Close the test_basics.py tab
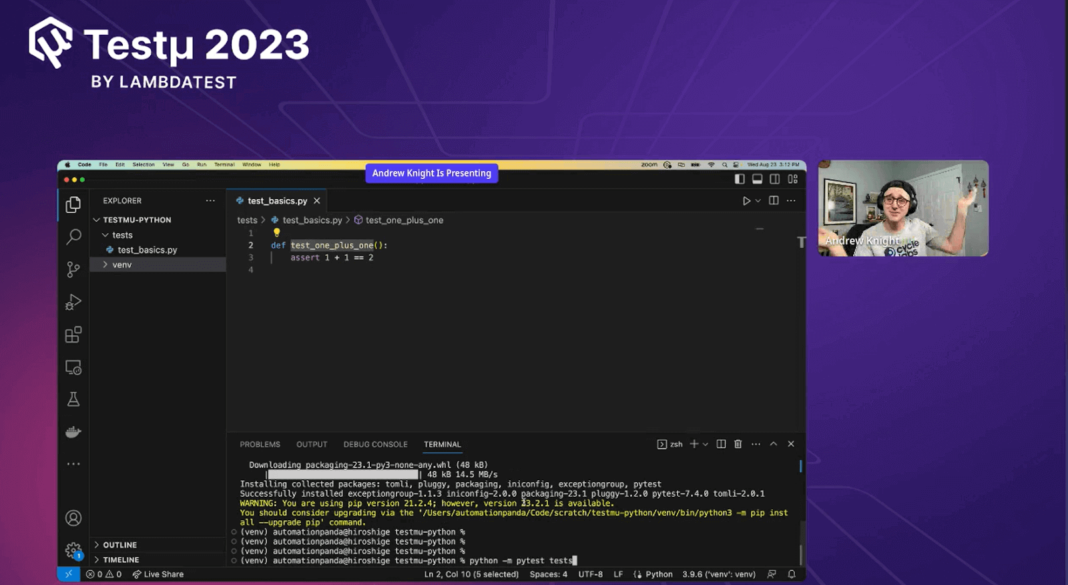The image size is (1068, 585). click(317, 201)
